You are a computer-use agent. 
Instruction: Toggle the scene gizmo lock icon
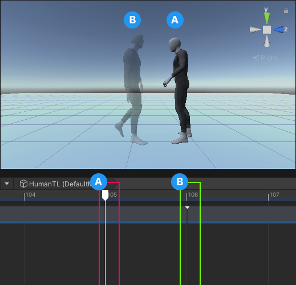[x=286, y=11]
